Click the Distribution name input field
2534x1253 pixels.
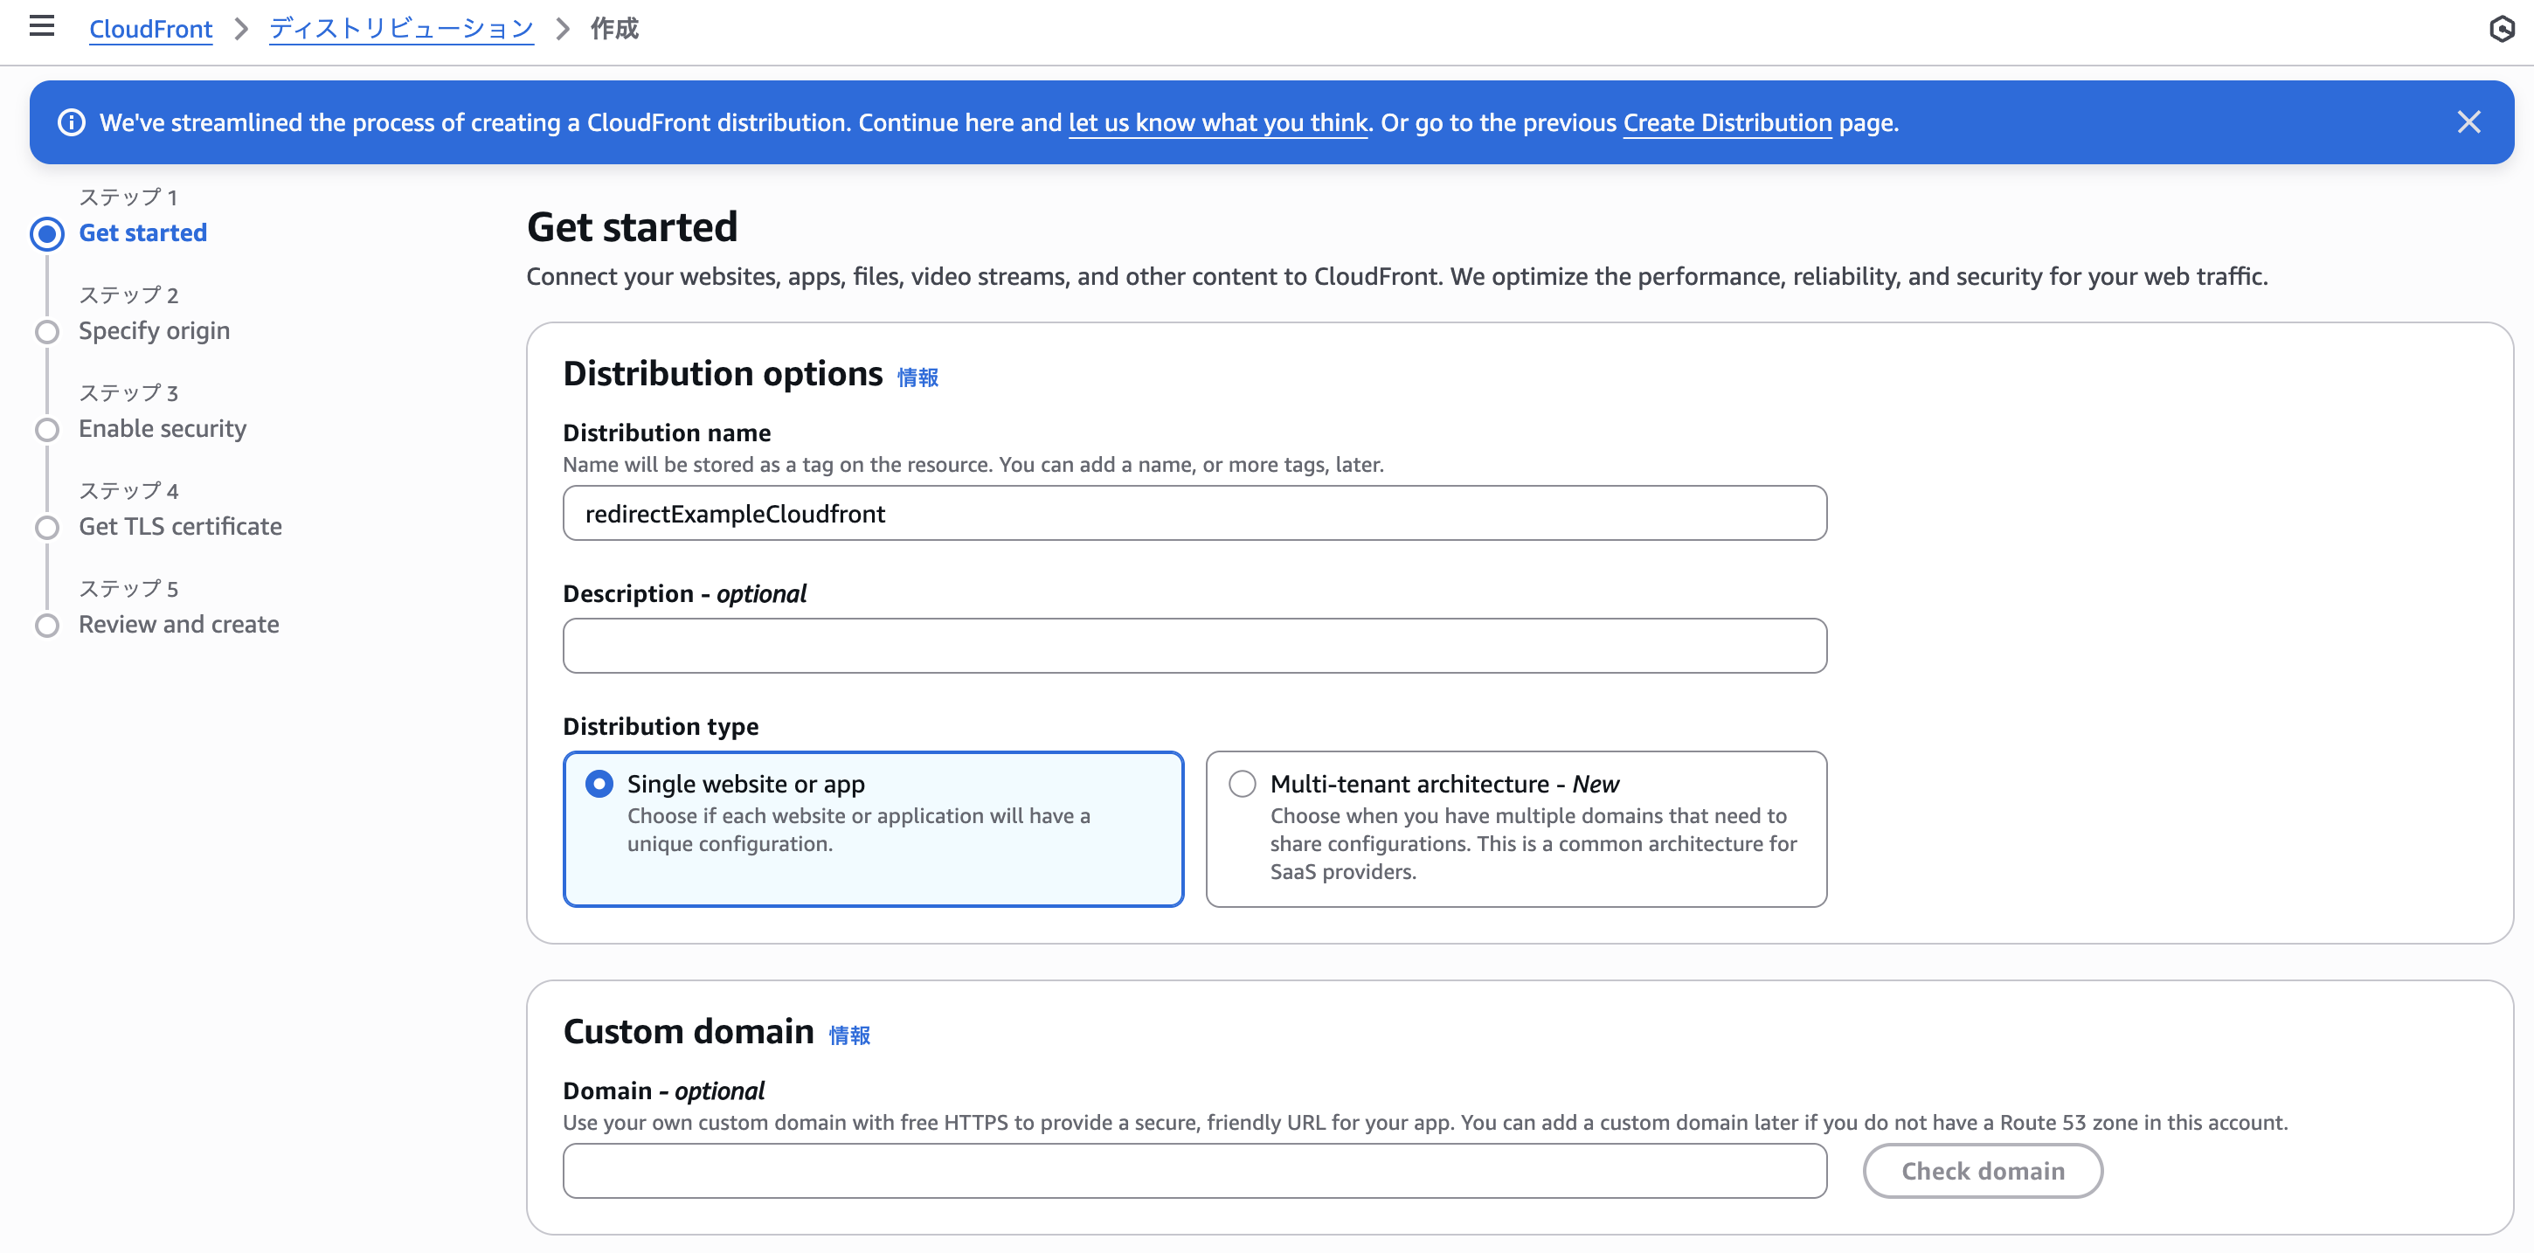[1194, 514]
